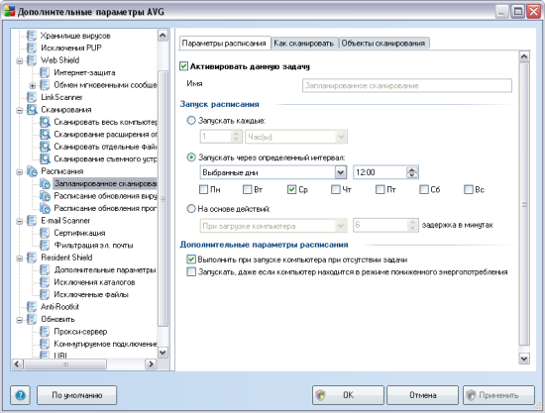The image size is (545, 413).
Task: Select Дополнительные параметры under Resident Shield
Action: click(x=105, y=270)
